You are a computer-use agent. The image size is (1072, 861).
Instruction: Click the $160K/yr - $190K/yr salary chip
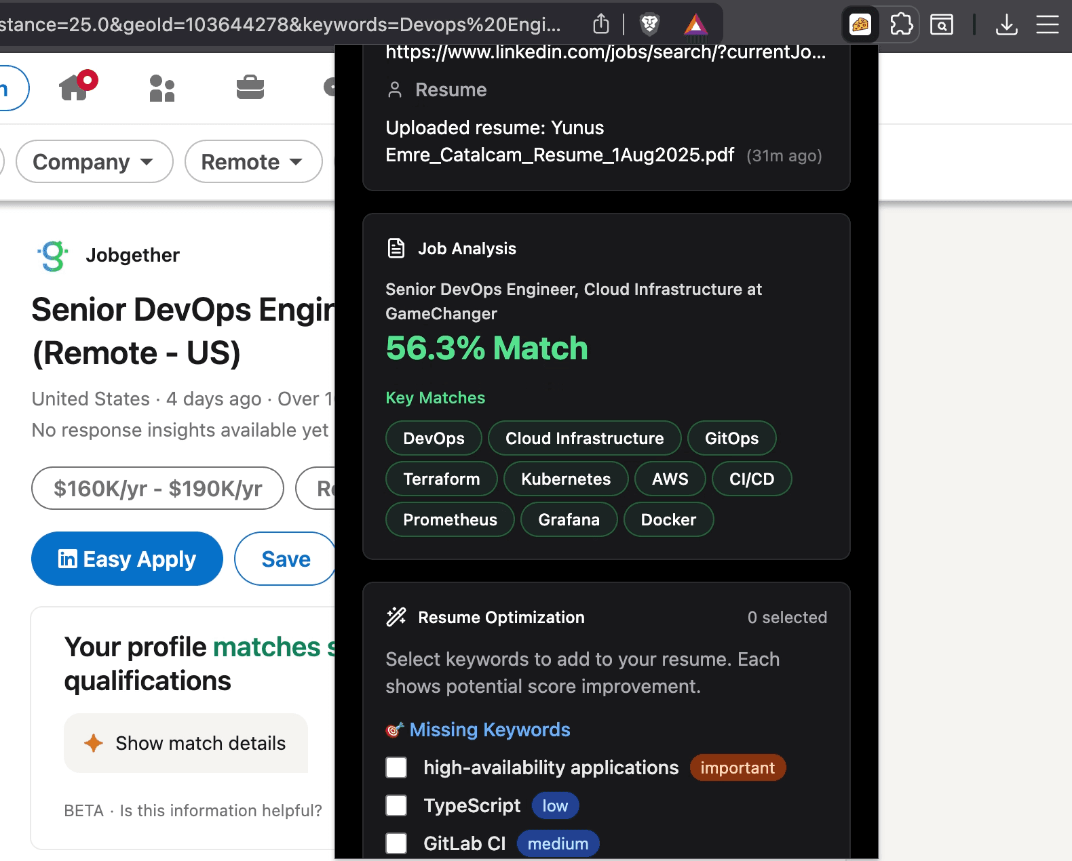157,488
